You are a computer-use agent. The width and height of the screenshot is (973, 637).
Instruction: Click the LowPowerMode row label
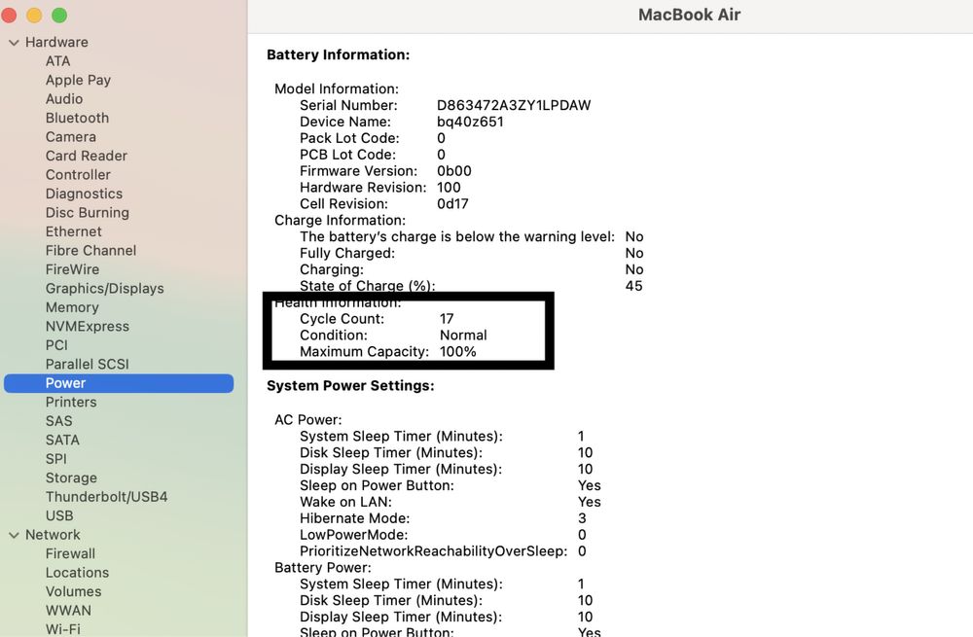click(x=354, y=535)
